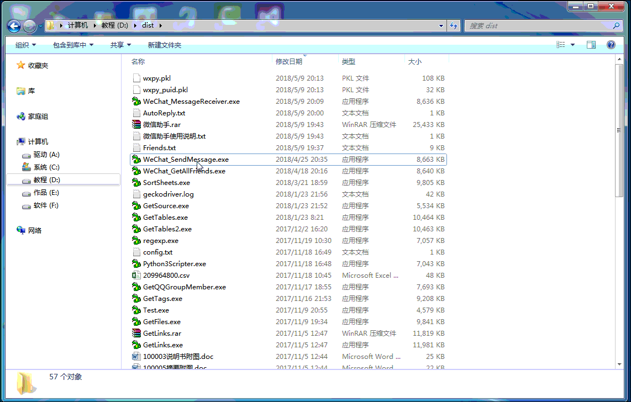
Task: Select 计算机 in the navigation pane
Action: coord(38,142)
